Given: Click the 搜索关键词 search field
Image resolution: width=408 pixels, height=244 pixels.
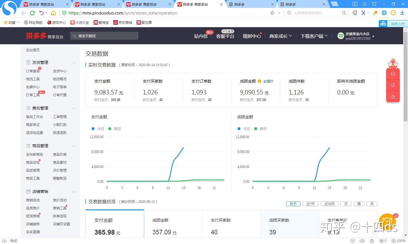Looking at the screenshot, I should click(x=104, y=36).
